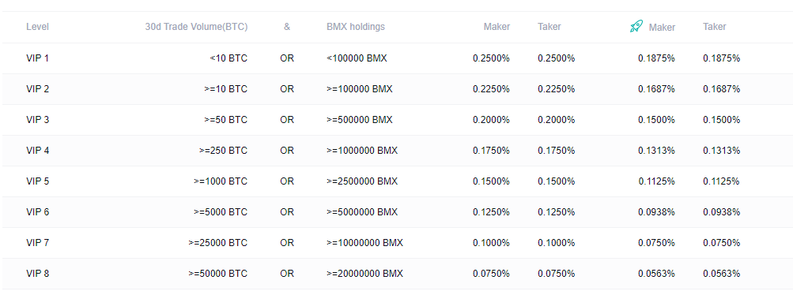Select the VIP 6 level cell
Image resolution: width=793 pixels, height=295 pixels.
[37, 212]
